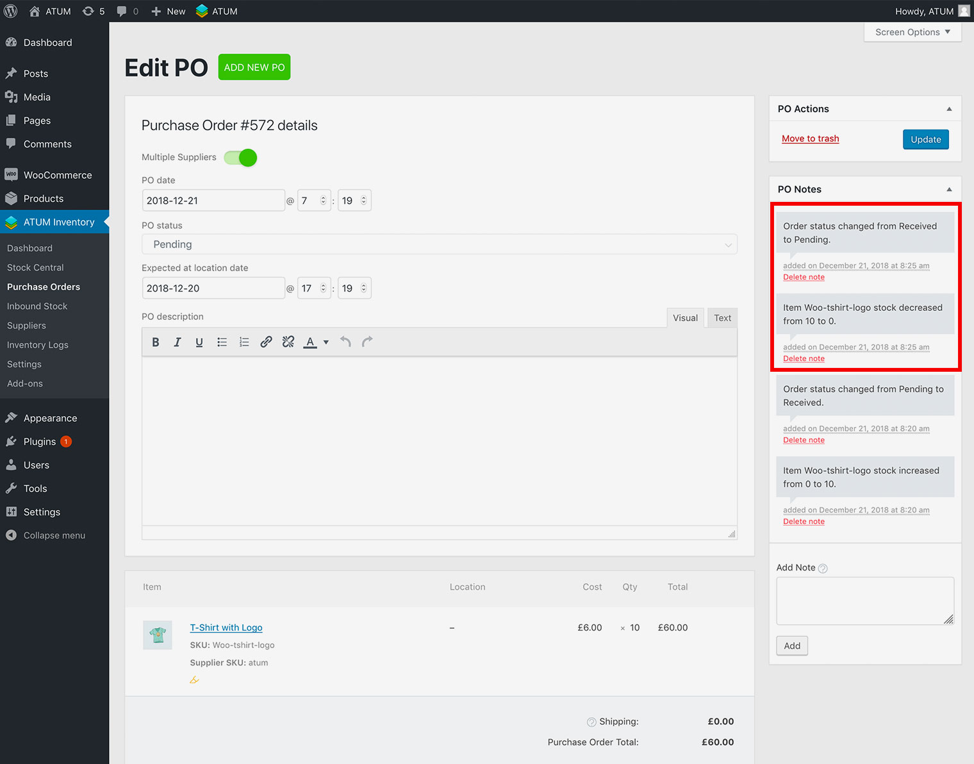Click the ADD NEW PO button
Screen dimensions: 974x764
coord(254,67)
